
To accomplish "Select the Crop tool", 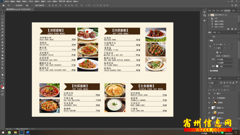I will click(2, 26).
